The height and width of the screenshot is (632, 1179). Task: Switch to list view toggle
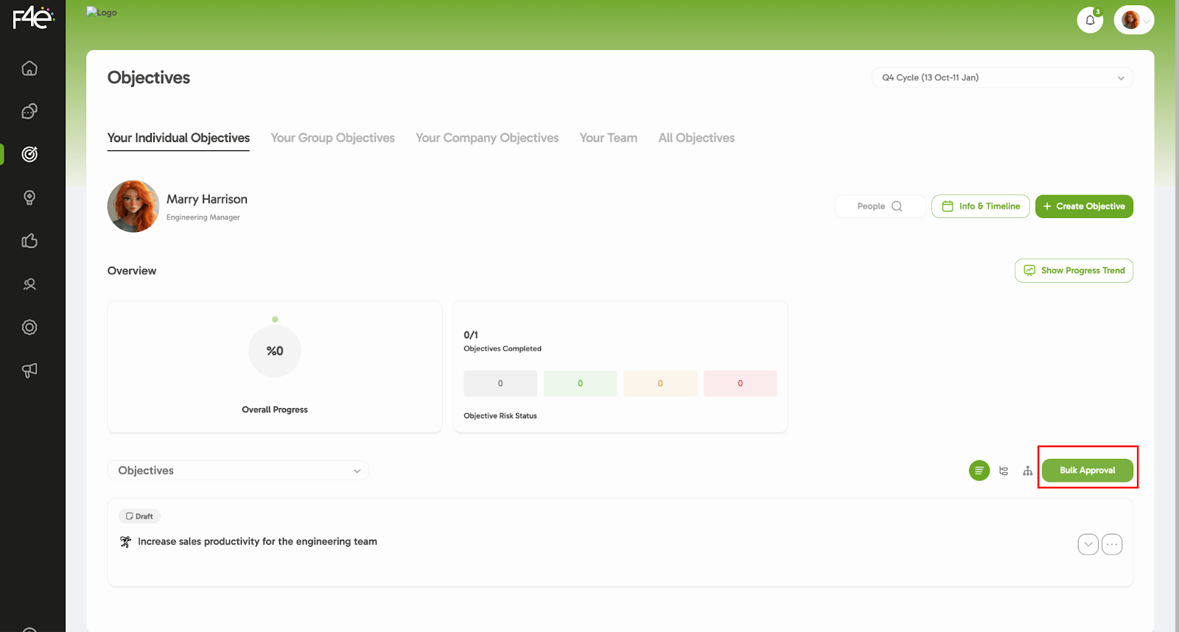[979, 471]
